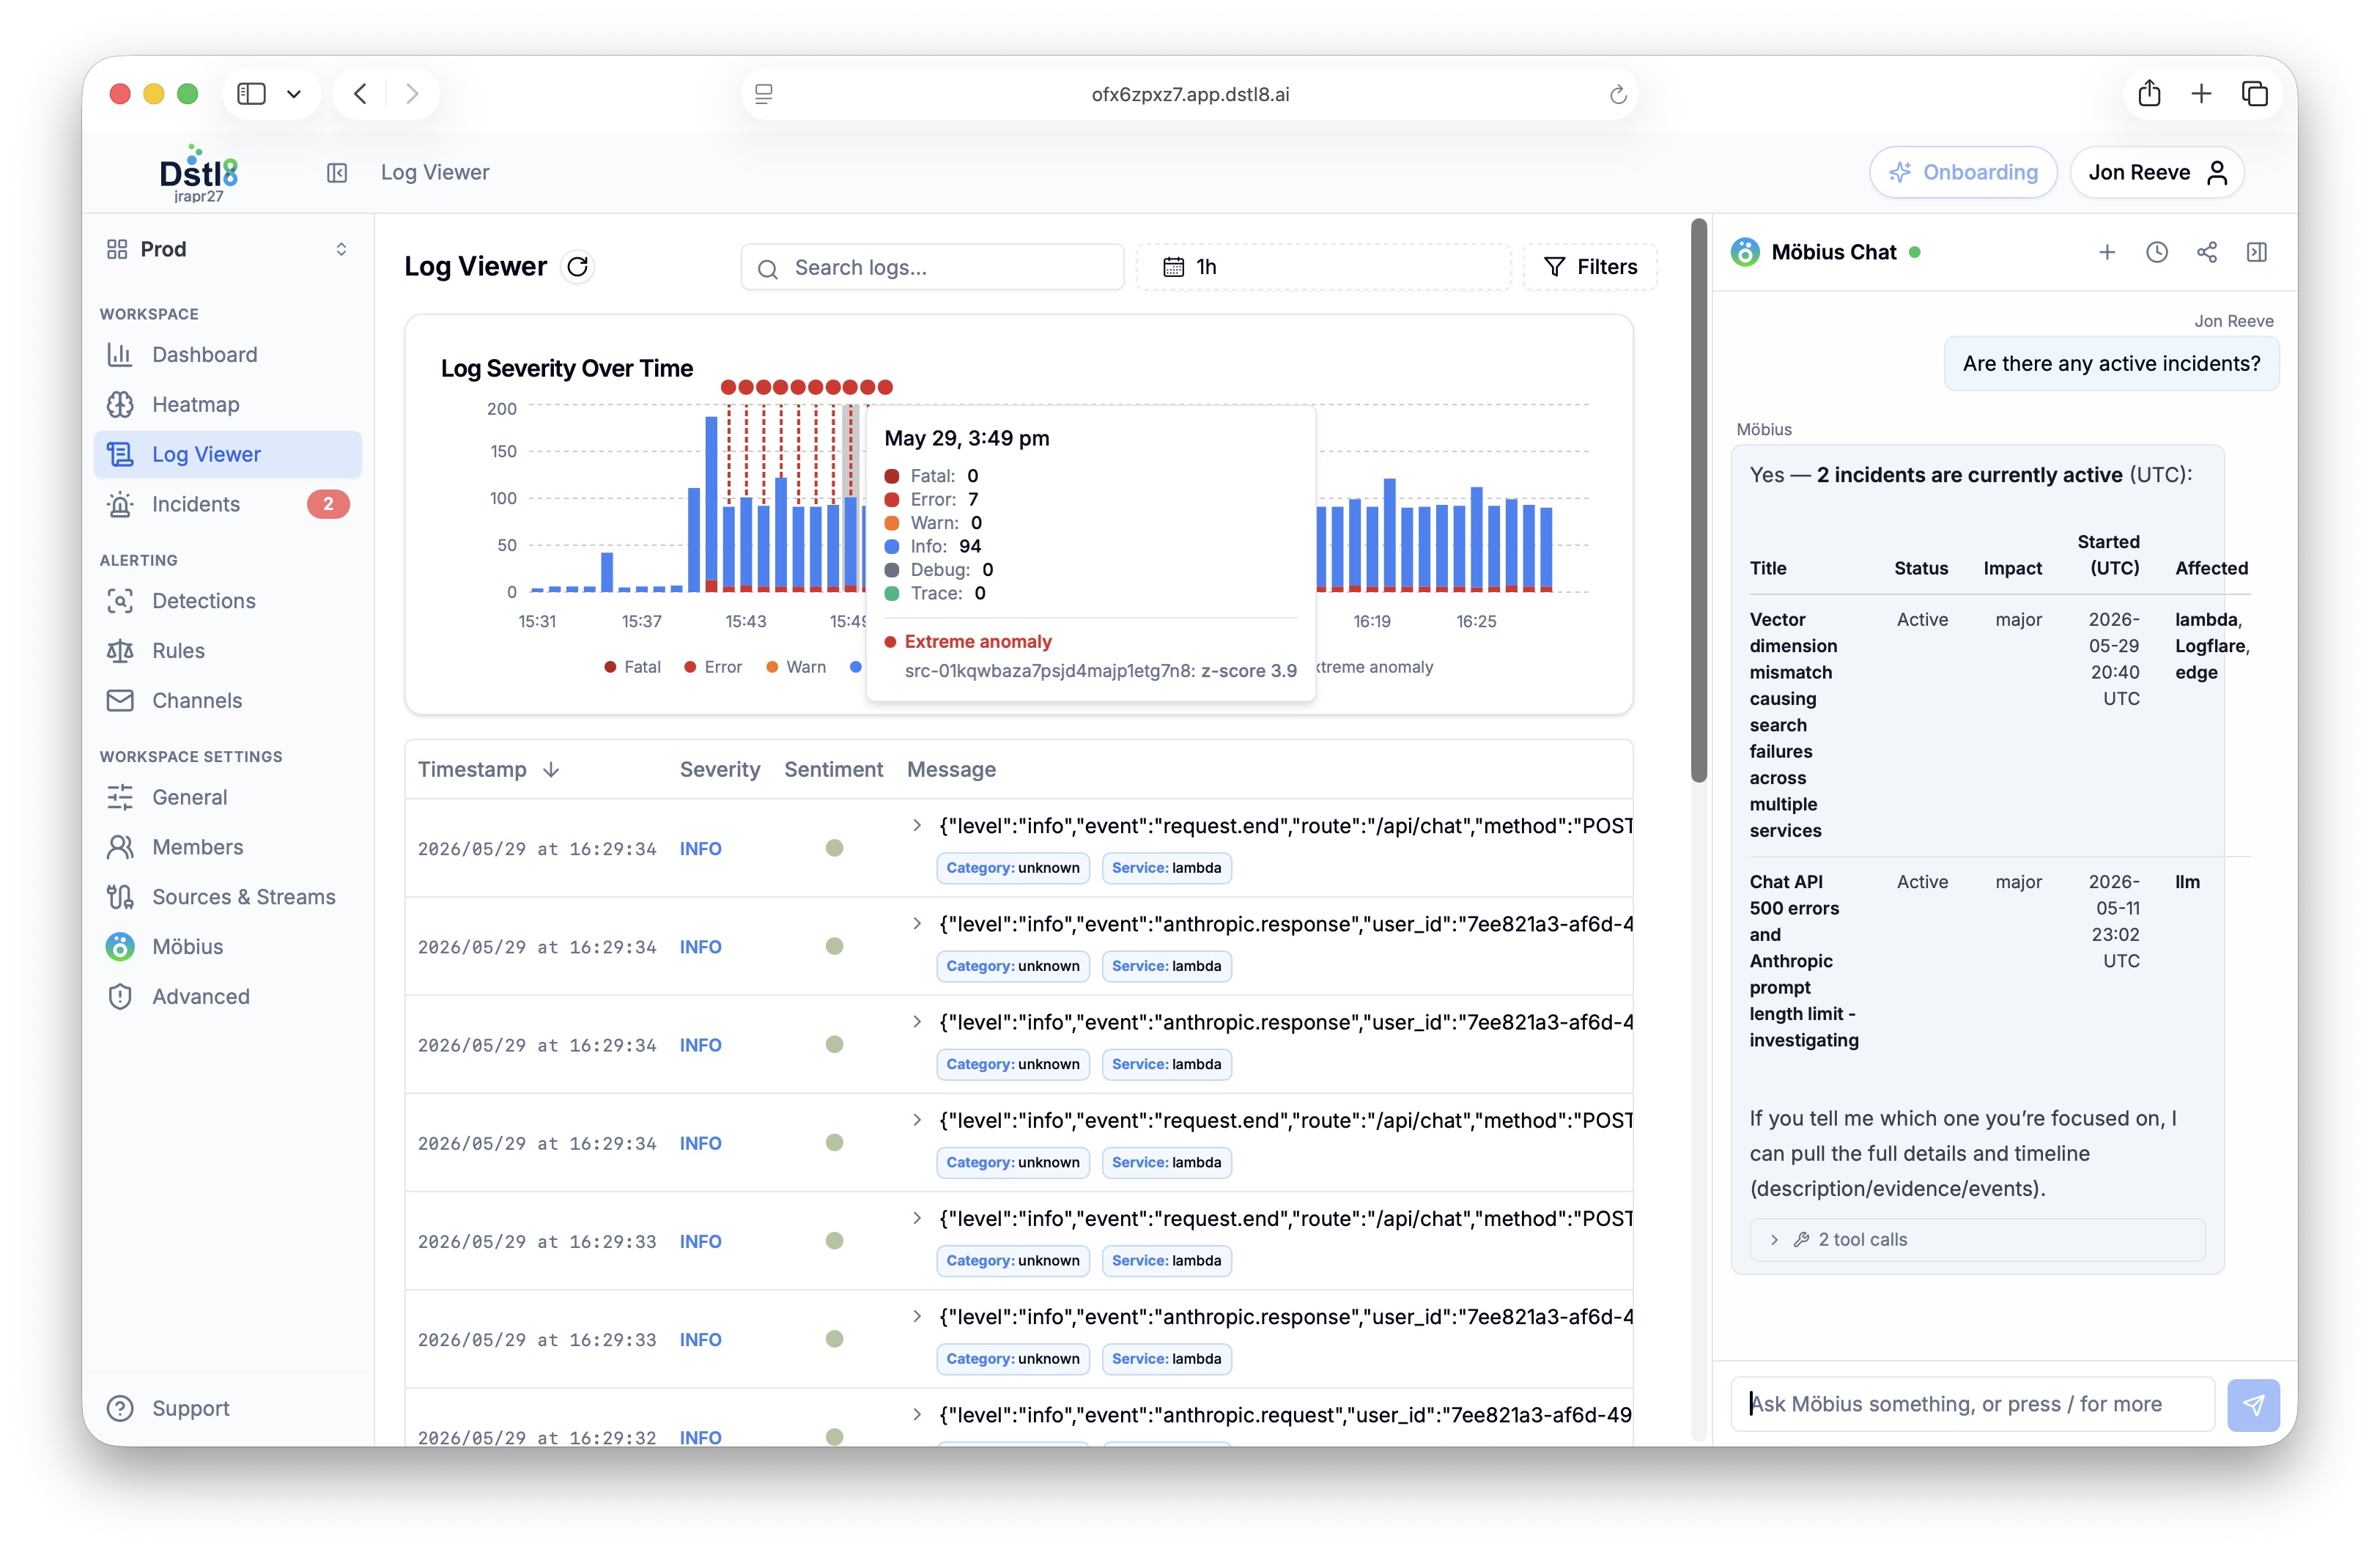Viewport: 2380px width, 1555px height.
Task: Open alerting Rules
Action: [x=228, y=651]
